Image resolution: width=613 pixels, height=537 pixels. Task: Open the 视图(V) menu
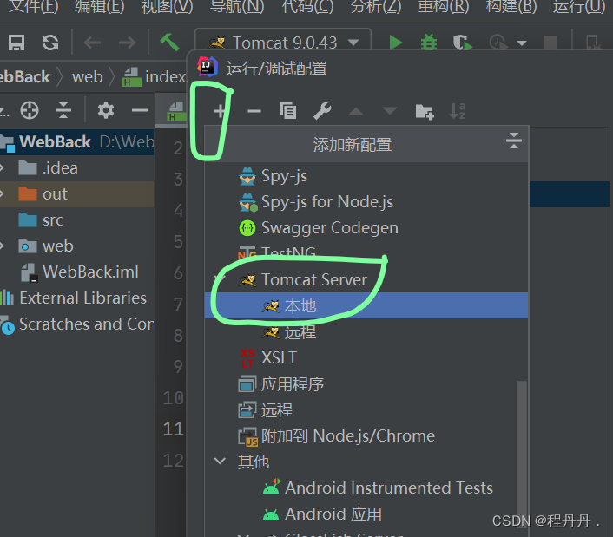point(168,7)
